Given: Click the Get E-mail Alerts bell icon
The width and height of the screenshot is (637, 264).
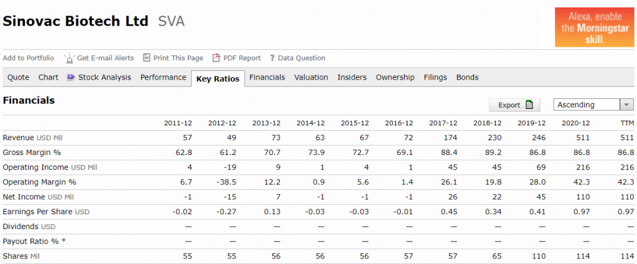Looking at the screenshot, I should pyautogui.click(x=70, y=58).
